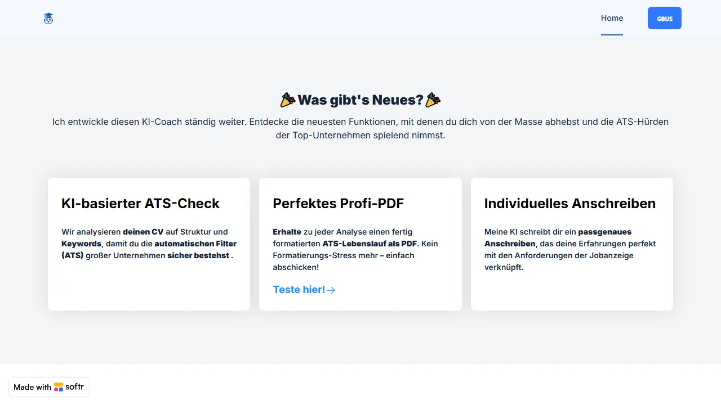Click the 'Was gibt's Neues?' heading

[x=360, y=100]
